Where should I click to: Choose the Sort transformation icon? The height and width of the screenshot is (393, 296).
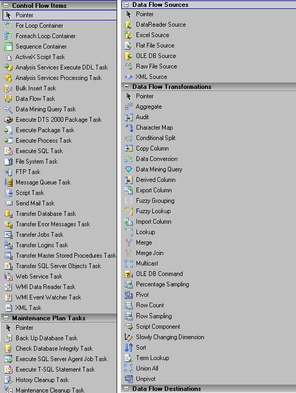pos(129,348)
